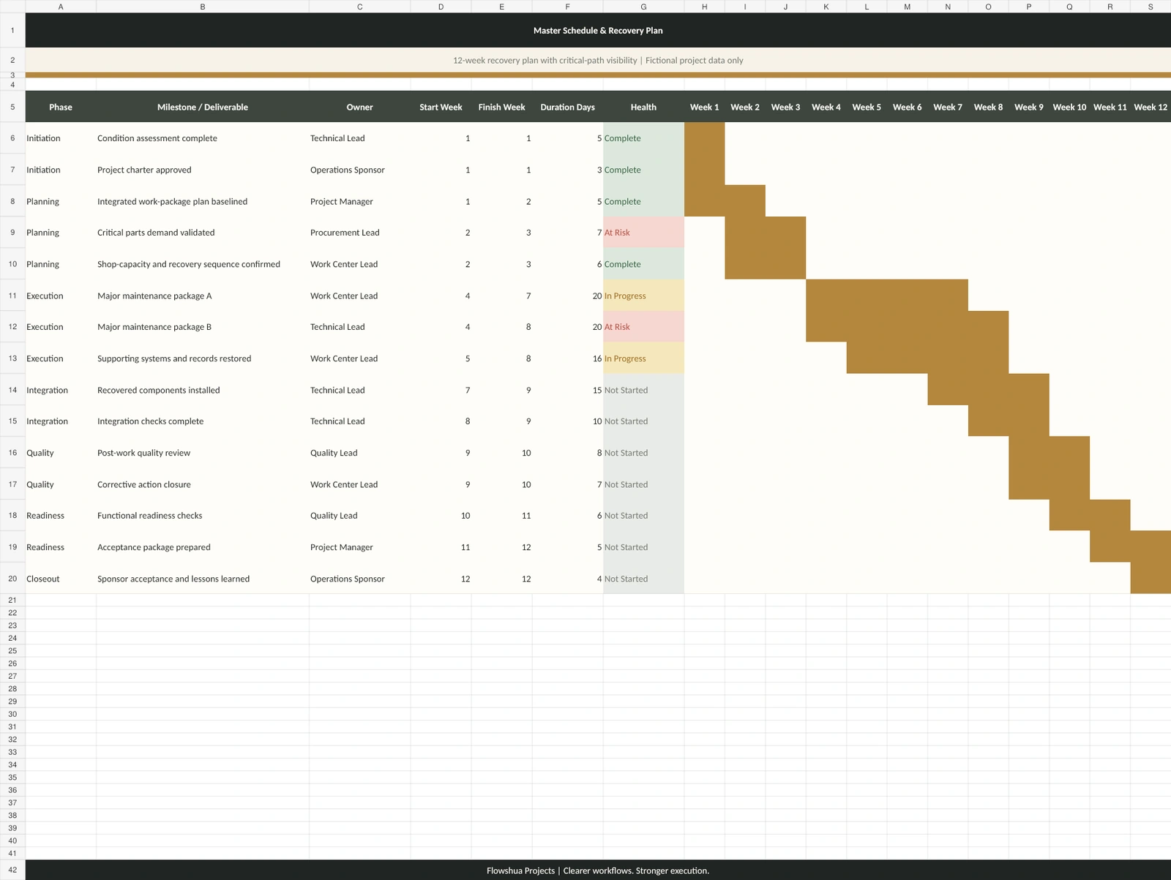The image size is (1171, 880).
Task: Click the Duration Days header cell
Action: coord(567,107)
